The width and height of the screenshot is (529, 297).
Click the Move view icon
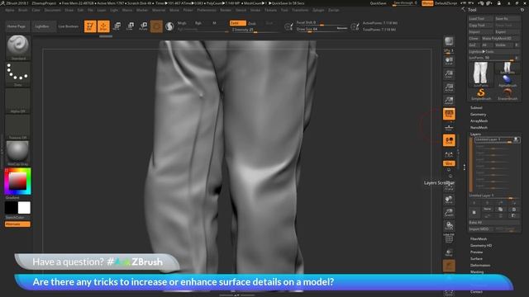coord(449,200)
